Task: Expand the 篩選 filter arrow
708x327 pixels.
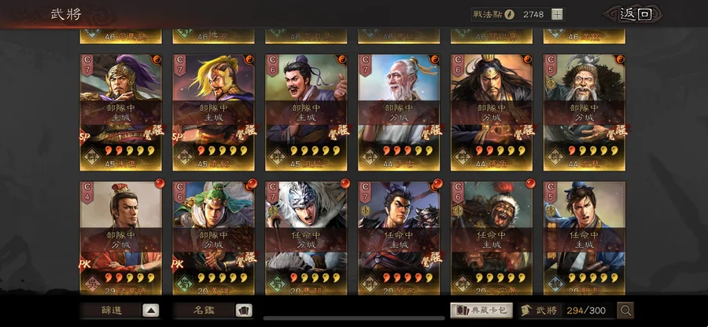Action: pos(151,310)
